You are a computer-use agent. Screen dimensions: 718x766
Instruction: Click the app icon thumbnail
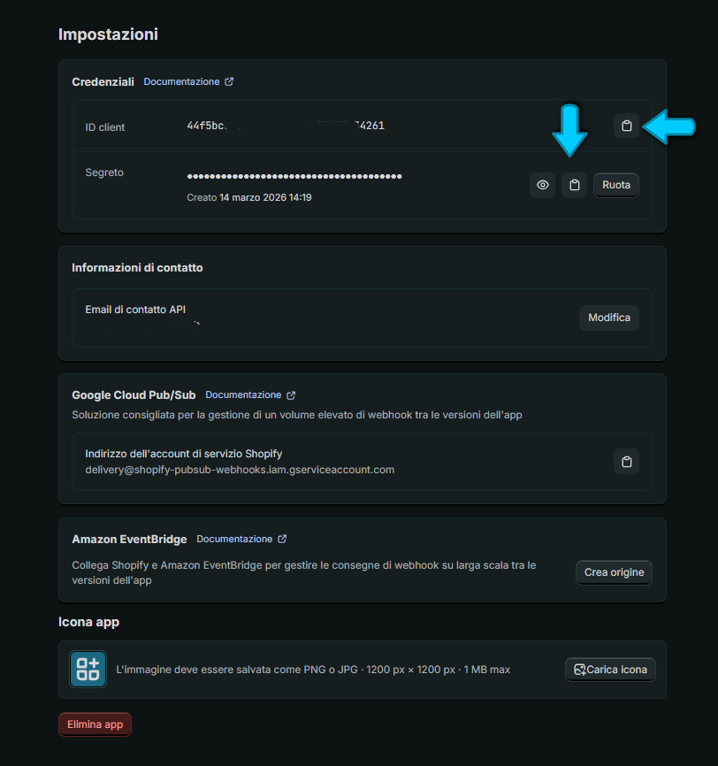pos(88,670)
